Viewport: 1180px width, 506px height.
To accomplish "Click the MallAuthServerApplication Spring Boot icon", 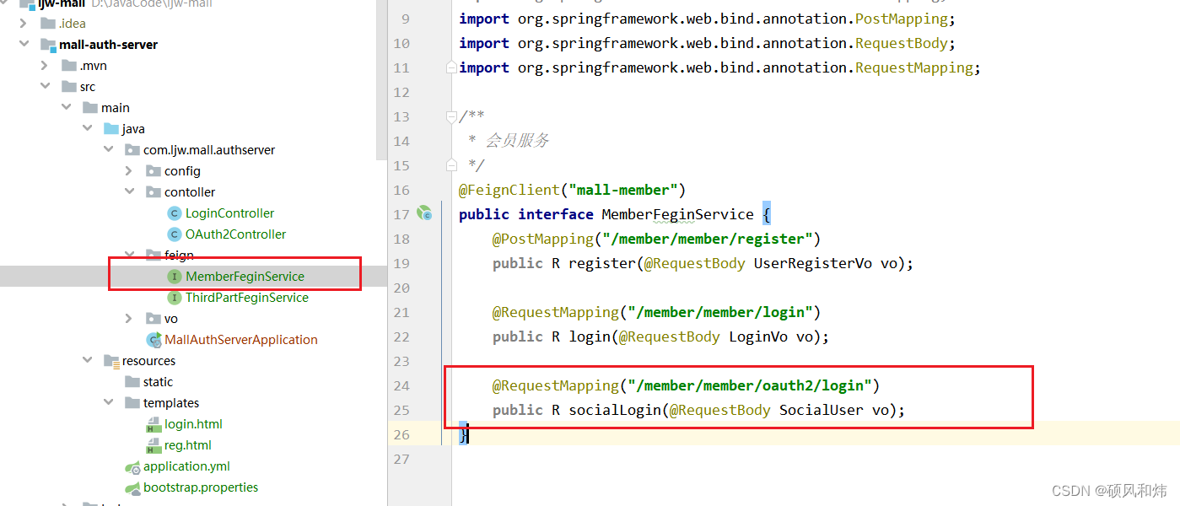I will point(154,340).
